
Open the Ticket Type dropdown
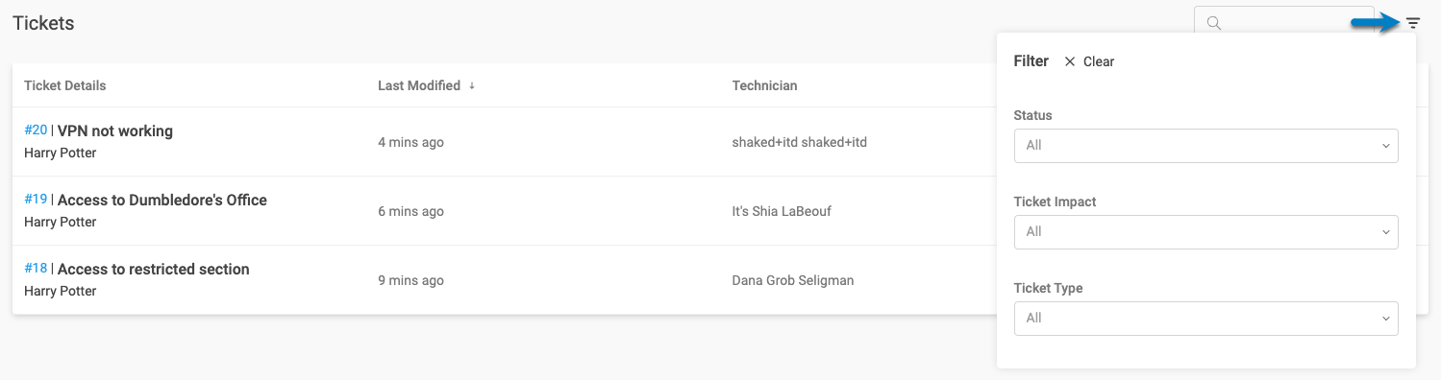tap(1205, 319)
